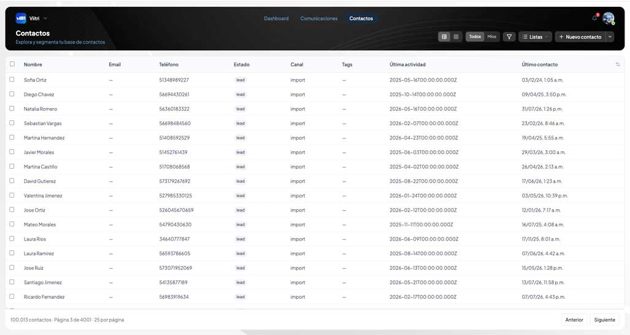This screenshot has height=335, width=630.
Task: Check the Sebastian Vargas row checkbox
Action: [x=12, y=123]
